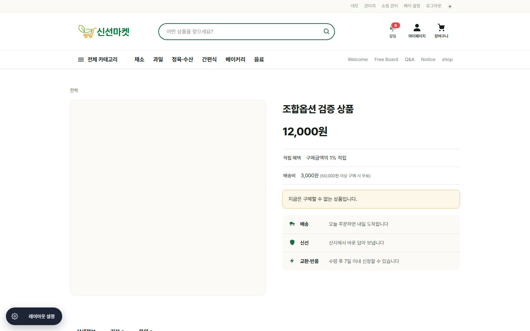Click the 3,000원 shipping fee text
This screenshot has width=530, height=331.
(310, 175)
